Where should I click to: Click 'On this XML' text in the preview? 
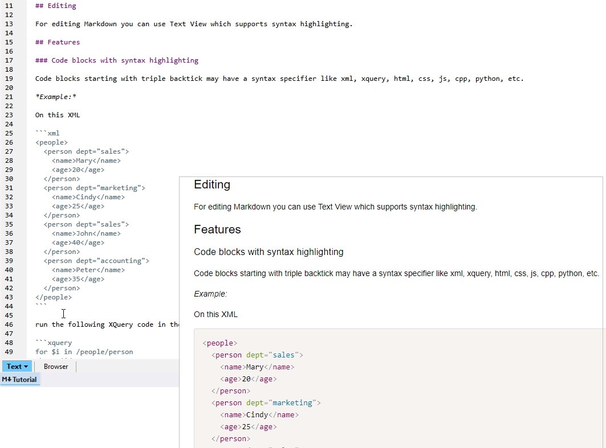click(215, 314)
